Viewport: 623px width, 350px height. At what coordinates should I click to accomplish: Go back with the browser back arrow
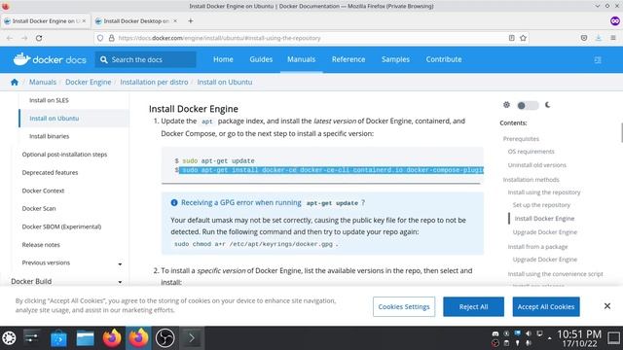(10, 38)
